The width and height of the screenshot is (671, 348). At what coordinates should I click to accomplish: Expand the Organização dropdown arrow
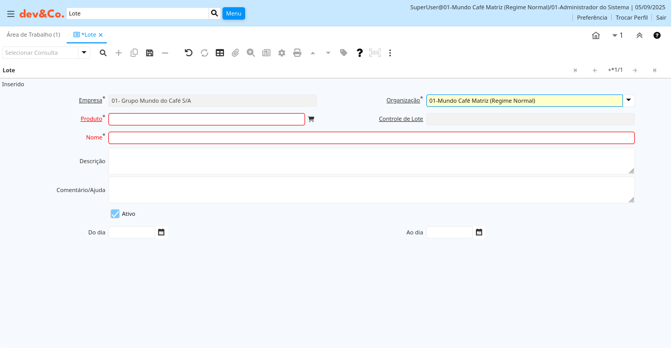tap(629, 101)
